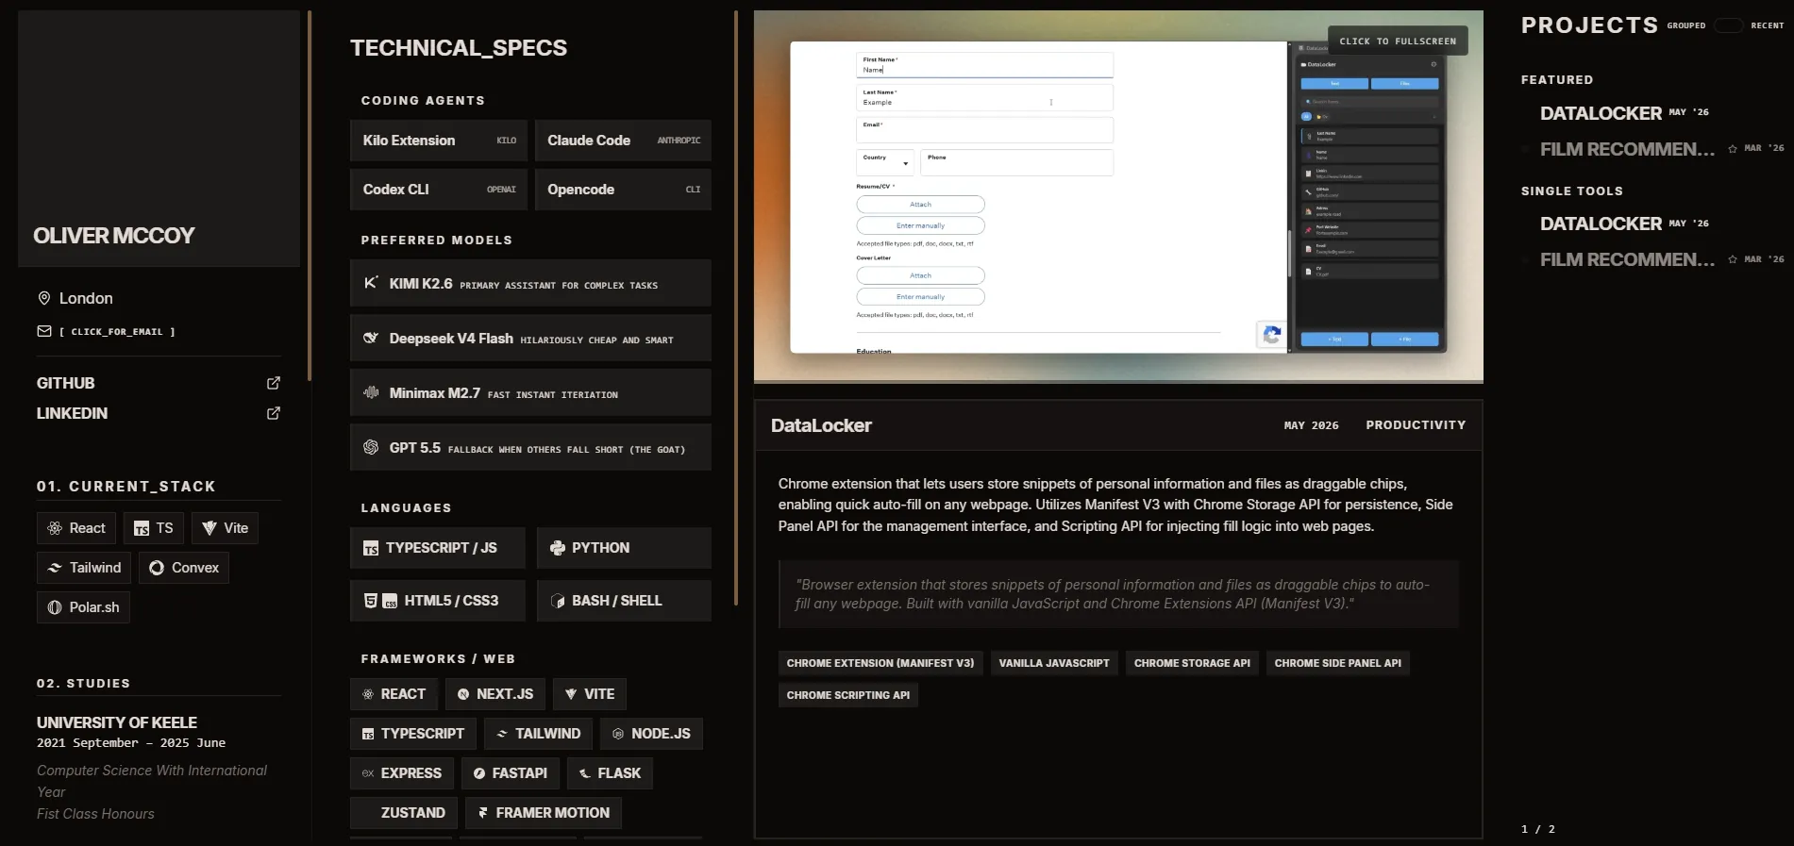The height and width of the screenshot is (846, 1794).
Task: Click the external link icon beside LINKEDIN
Action: pos(274,413)
